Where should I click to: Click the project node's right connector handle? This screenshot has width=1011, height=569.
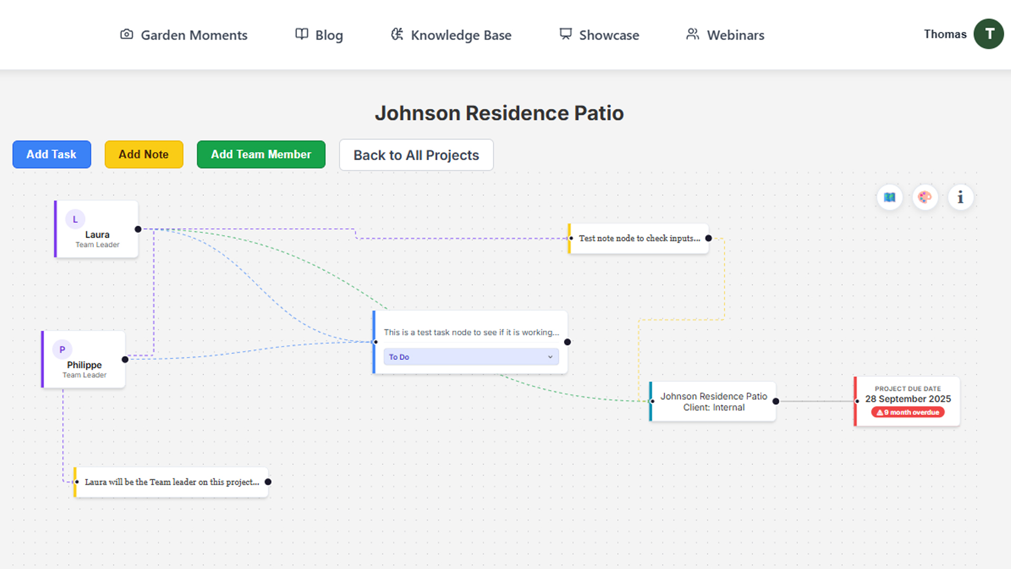776,401
